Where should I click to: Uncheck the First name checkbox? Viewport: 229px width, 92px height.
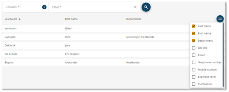coord(194,33)
